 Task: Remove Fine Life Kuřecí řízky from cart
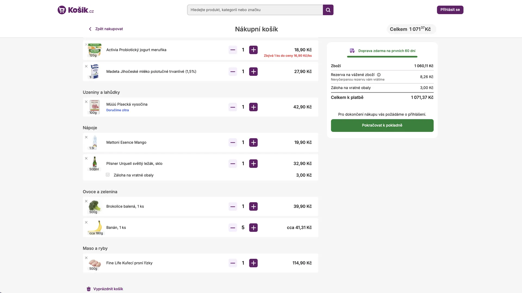[86, 258]
